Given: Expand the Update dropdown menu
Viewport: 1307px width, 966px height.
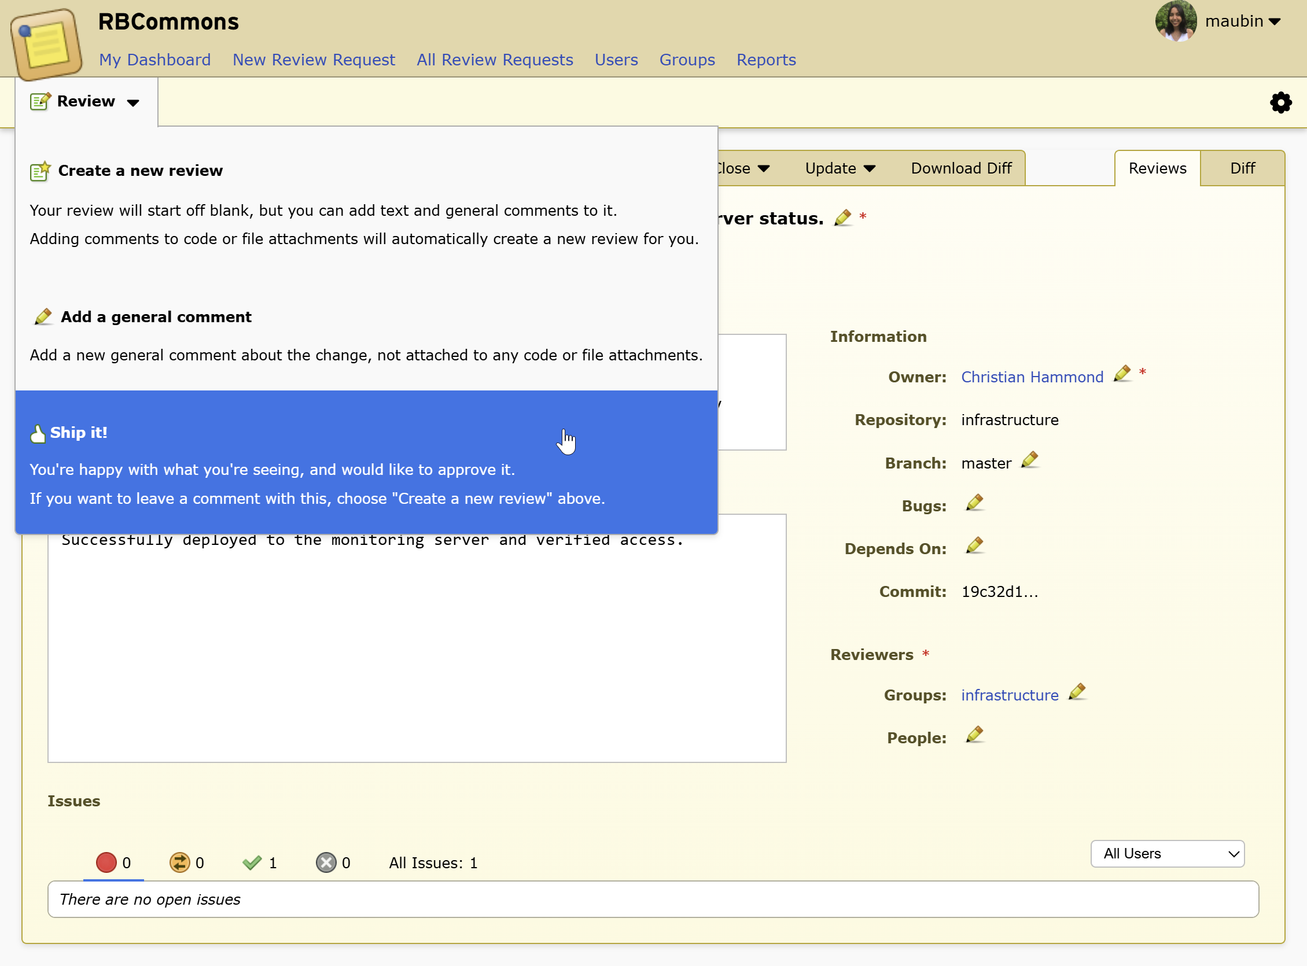Looking at the screenshot, I should pos(840,168).
